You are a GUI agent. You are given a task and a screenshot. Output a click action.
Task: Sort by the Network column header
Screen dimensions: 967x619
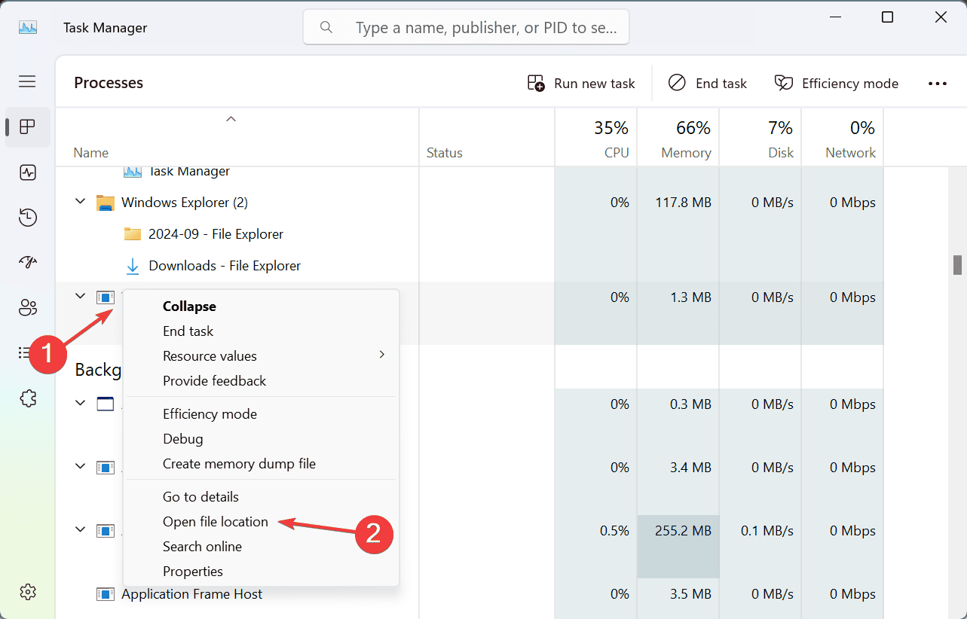point(843,138)
